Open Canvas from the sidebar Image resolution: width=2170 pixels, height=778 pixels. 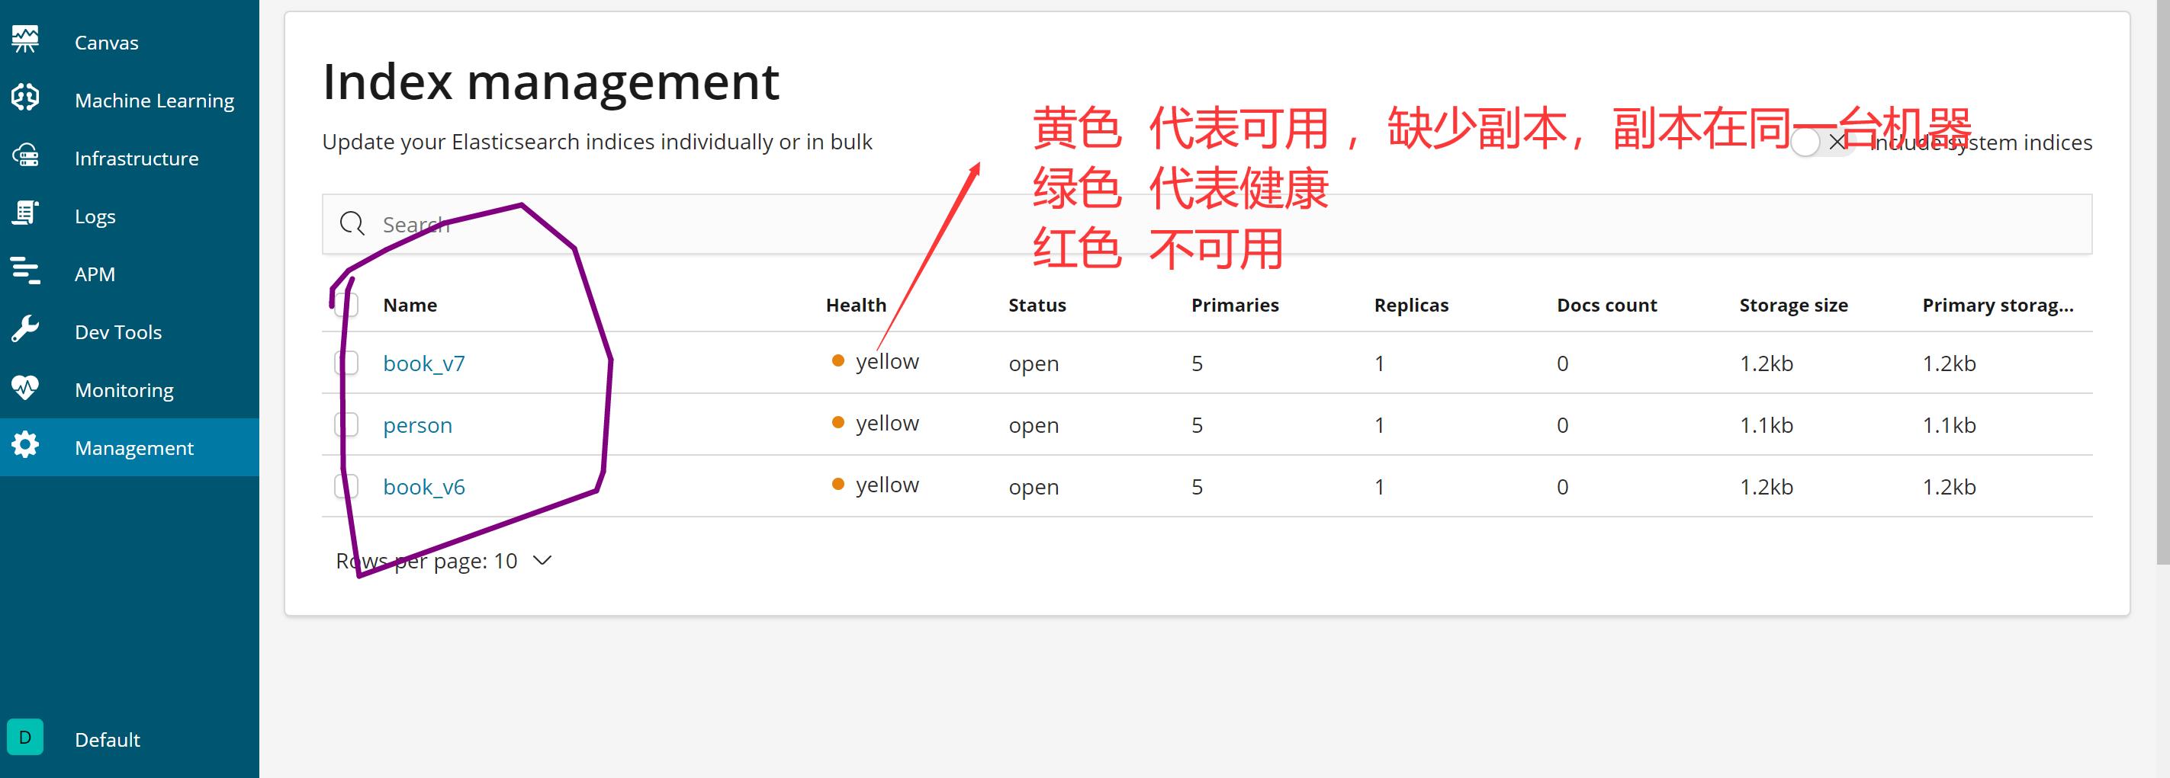pyautogui.click(x=106, y=42)
